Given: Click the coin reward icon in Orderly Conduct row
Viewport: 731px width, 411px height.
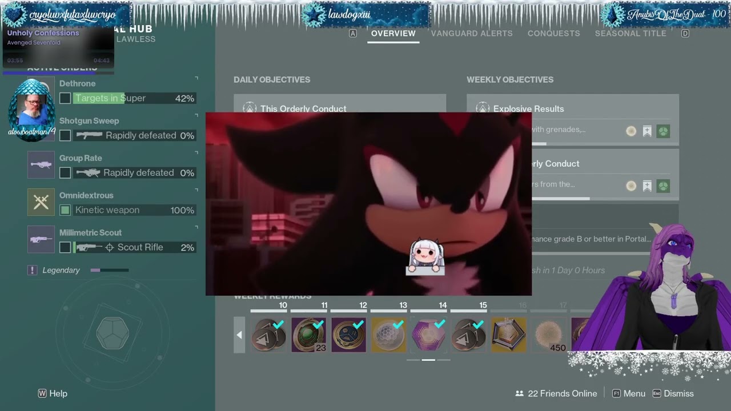Looking at the screenshot, I should (x=631, y=186).
